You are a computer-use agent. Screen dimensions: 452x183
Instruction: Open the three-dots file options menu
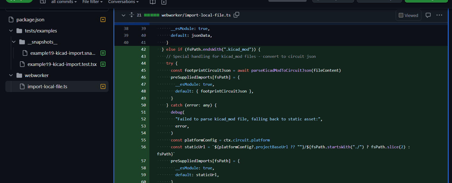pyautogui.click(x=439, y=15)
